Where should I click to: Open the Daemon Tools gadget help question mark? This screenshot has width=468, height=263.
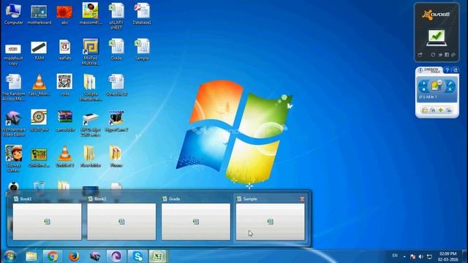click(x=447, y=70)
